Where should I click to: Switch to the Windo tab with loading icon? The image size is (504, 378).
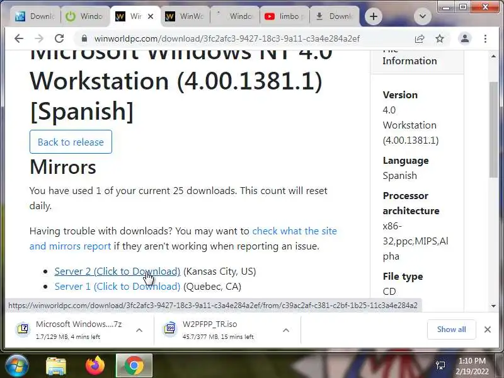[234, 16]
